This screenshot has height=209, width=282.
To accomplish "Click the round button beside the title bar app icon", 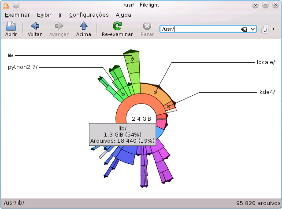I will coord(16,5).
